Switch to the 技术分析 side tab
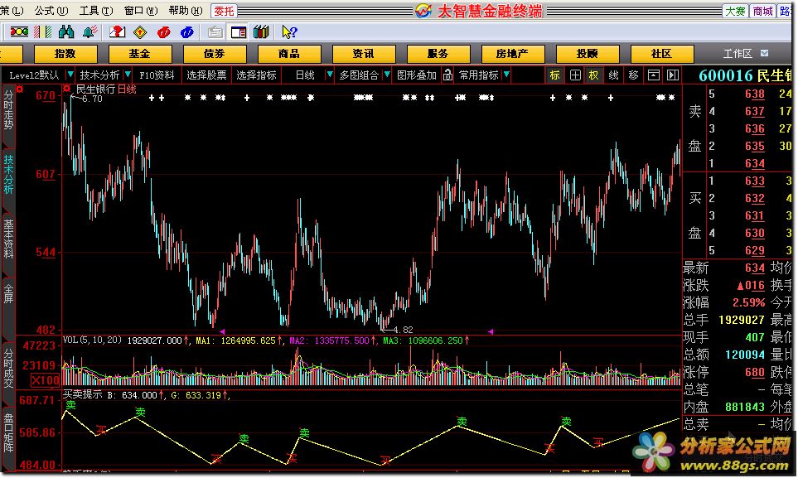 click(x=8, y=175)
